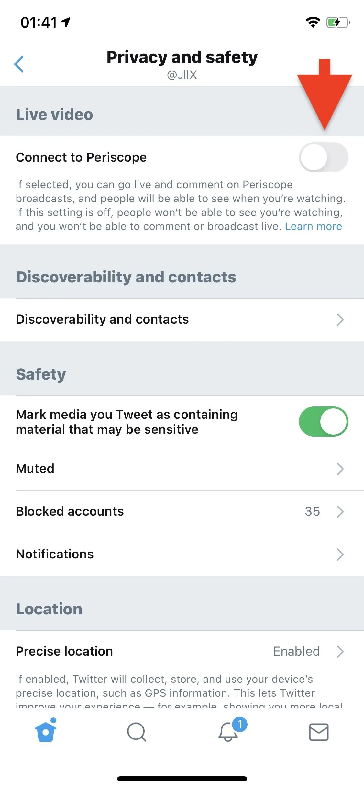The height and width of the screenshot is (789, 364).
Task: Tap the location arrow beside the clock
Action: 66,22
